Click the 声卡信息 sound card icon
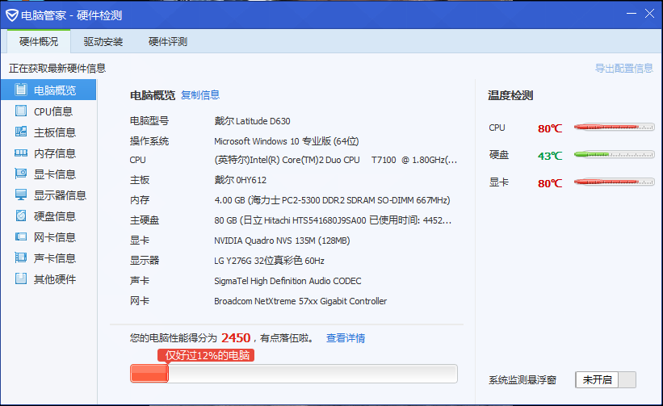 [21, 257]
